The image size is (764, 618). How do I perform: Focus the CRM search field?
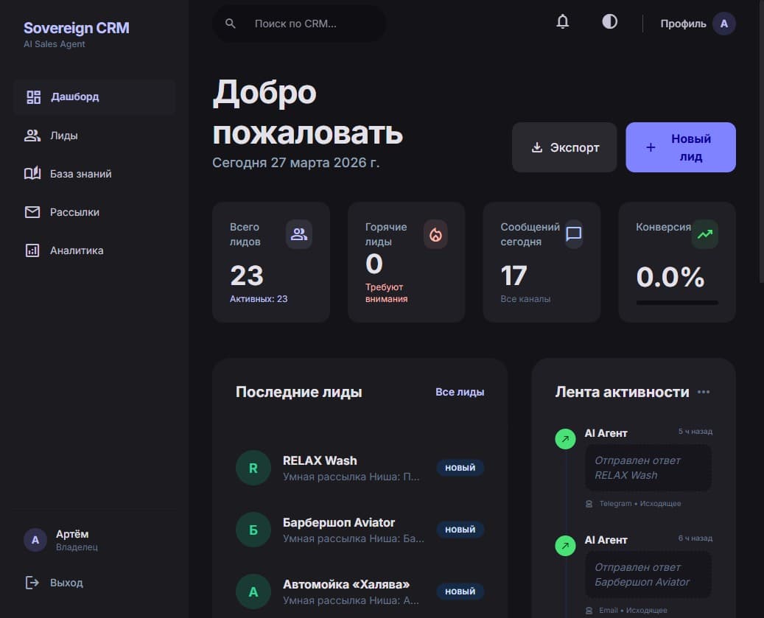coord(299,24)
